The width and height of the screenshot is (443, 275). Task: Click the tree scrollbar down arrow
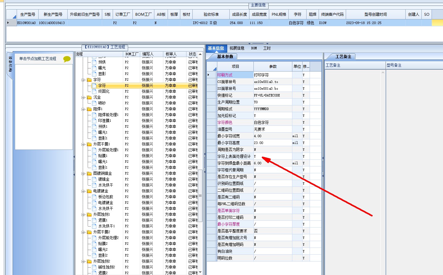click(x=200, y=272)
